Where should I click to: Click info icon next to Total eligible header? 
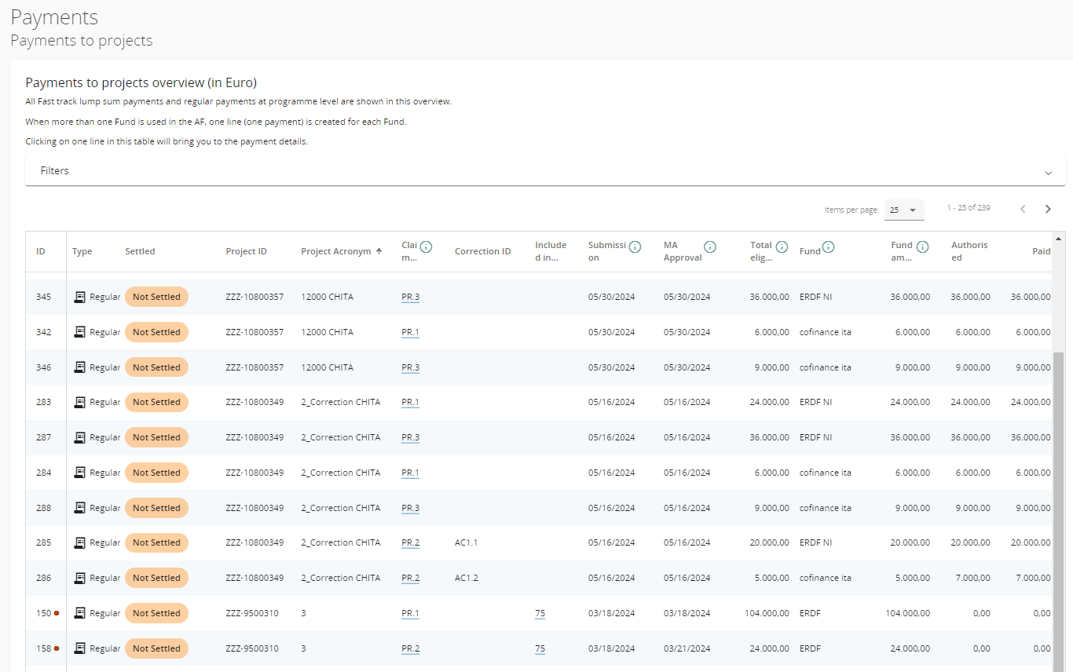782,247
